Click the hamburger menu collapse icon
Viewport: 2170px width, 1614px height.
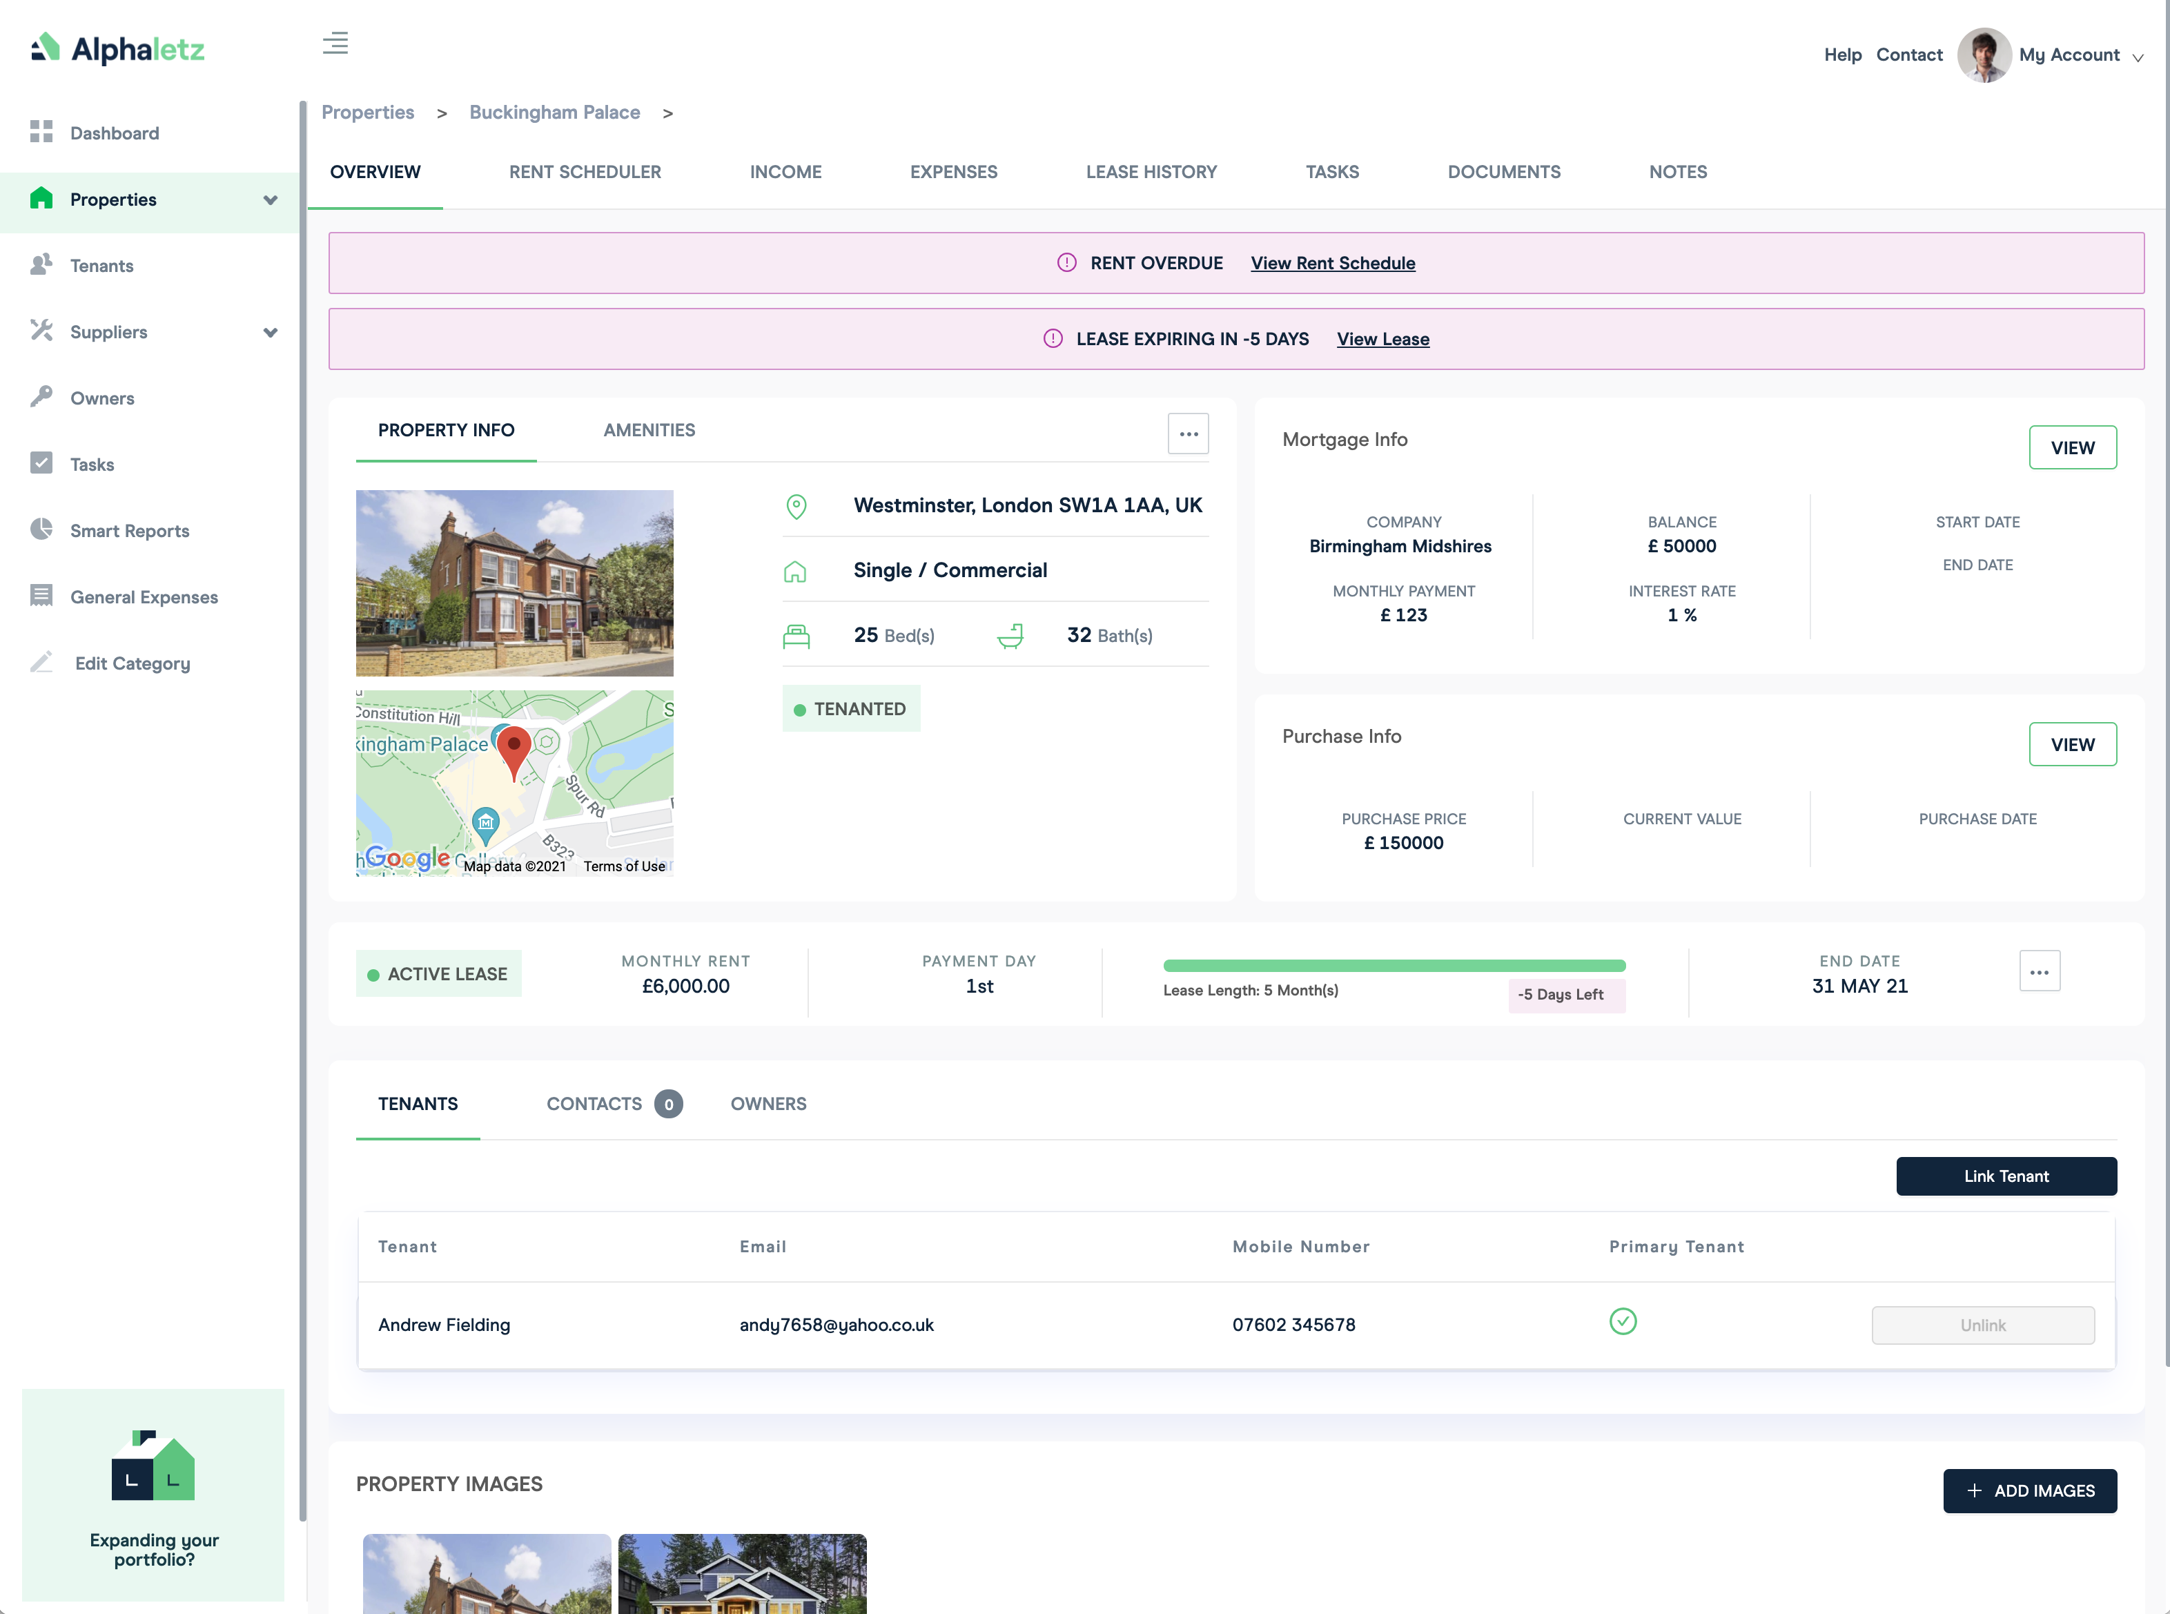click(335, 43)
